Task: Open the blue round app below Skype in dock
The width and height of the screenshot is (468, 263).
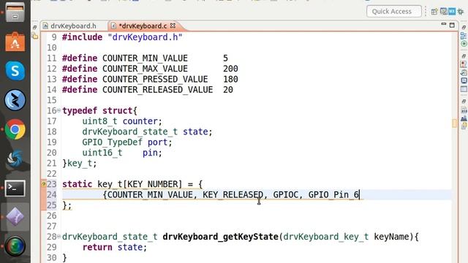Action: tap(15, 100)
